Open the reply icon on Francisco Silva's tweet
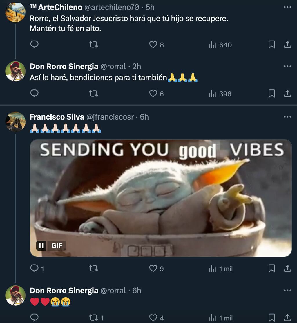The height and width of the screenshot is (323, 297). [x=35, y=269]
